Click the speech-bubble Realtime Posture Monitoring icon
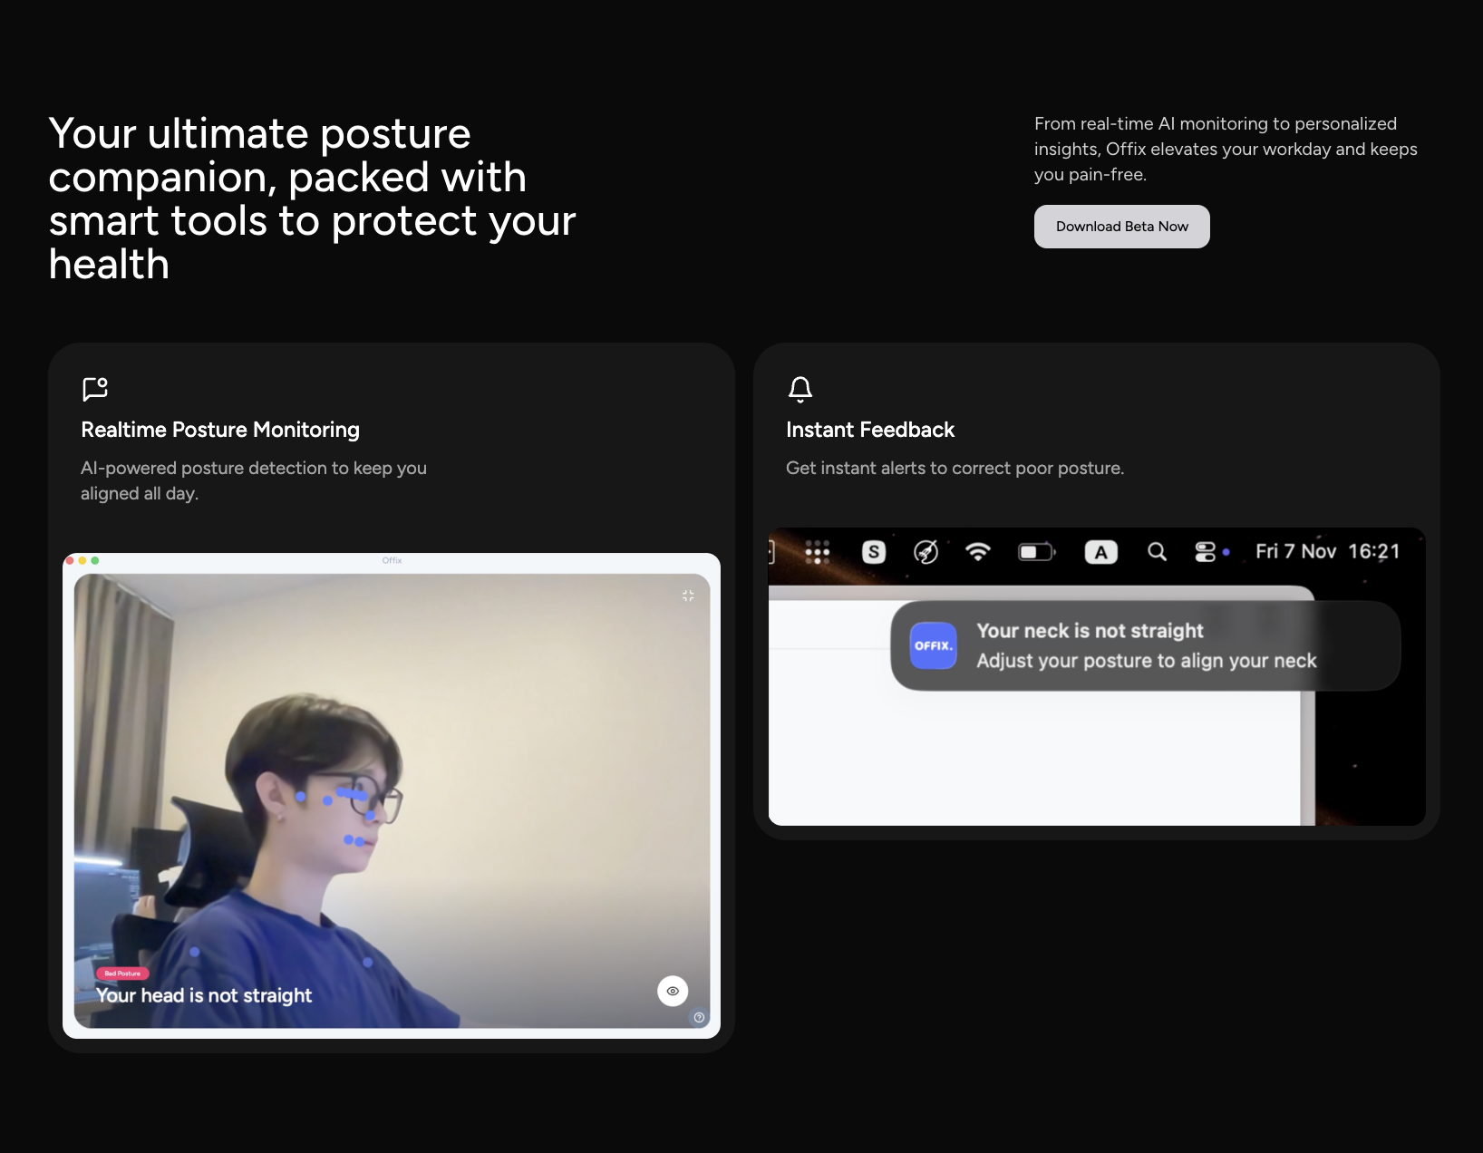 coord(94,389)
